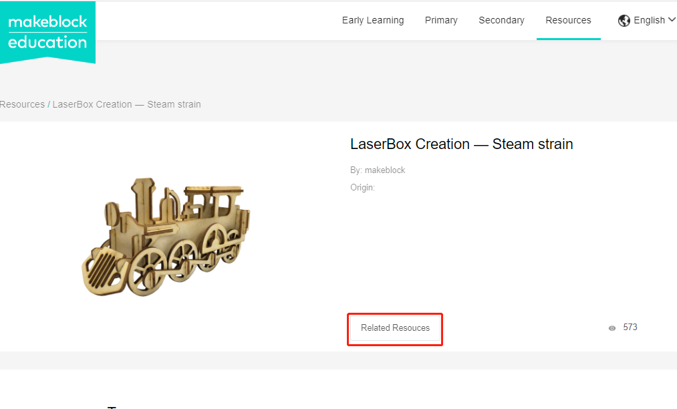
Task: Click the LaserBox Creation breadcrumb text
Action: coord(126,104)
